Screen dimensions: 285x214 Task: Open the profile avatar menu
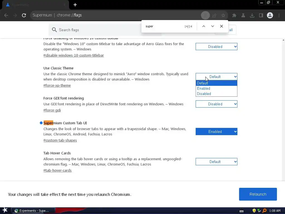[x=270, y=16]
